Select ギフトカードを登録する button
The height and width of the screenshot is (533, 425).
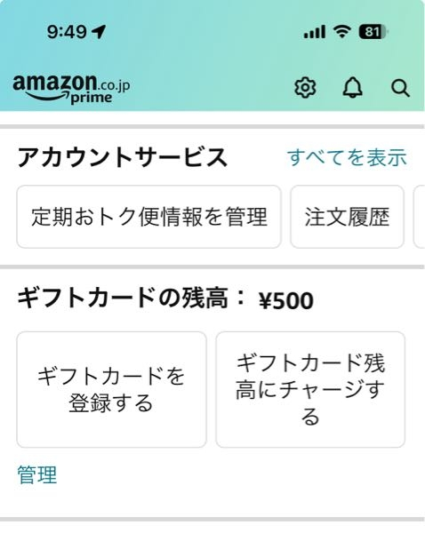[x=112, y=390]
